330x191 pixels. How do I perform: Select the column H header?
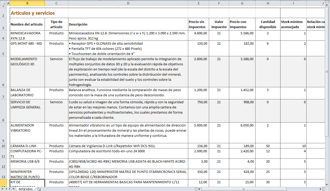click(x=268, y=3)
